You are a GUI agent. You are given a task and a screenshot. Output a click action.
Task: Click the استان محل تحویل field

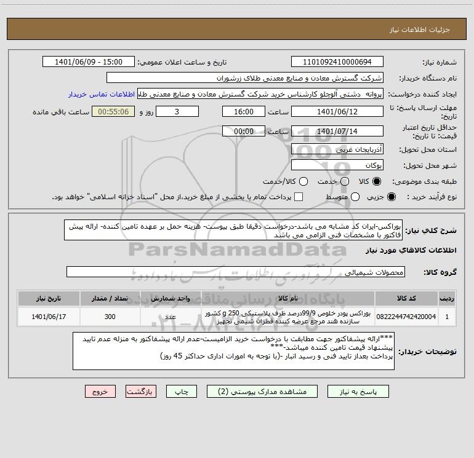[x=337, y=149]
